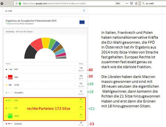
Task: Click the Google search magnifier icon
Action: pos(84,10)
